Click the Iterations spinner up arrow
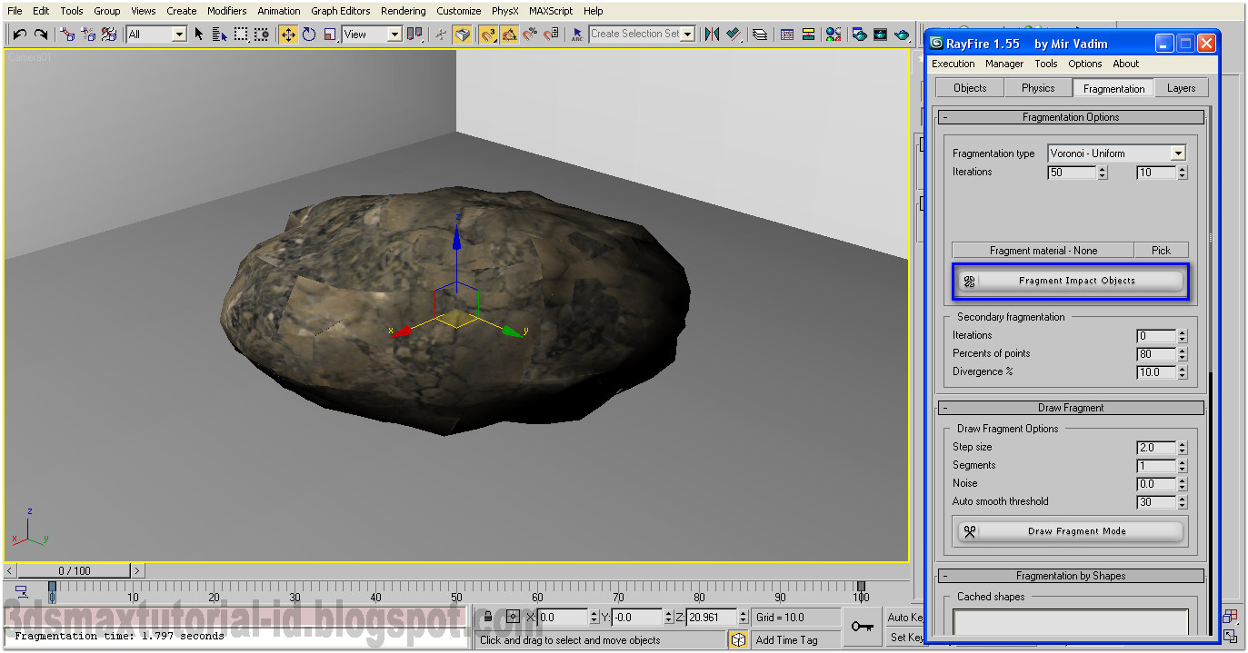 tap(1103, 168)
